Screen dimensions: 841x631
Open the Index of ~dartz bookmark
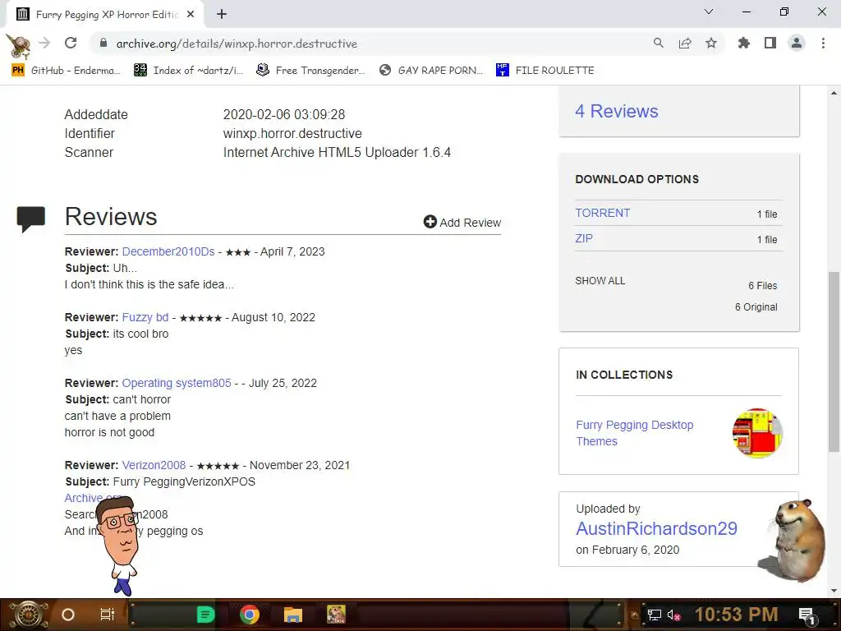pyautogui.click(x=189, y=71)
